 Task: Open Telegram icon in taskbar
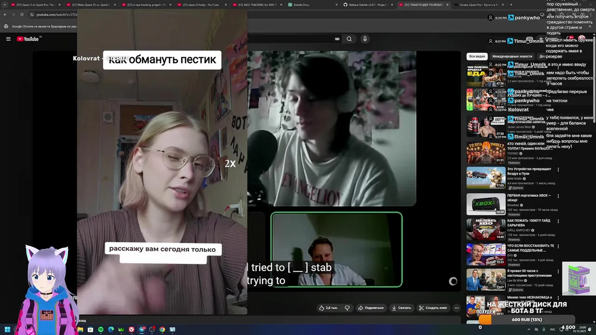(x=142, y=329)
